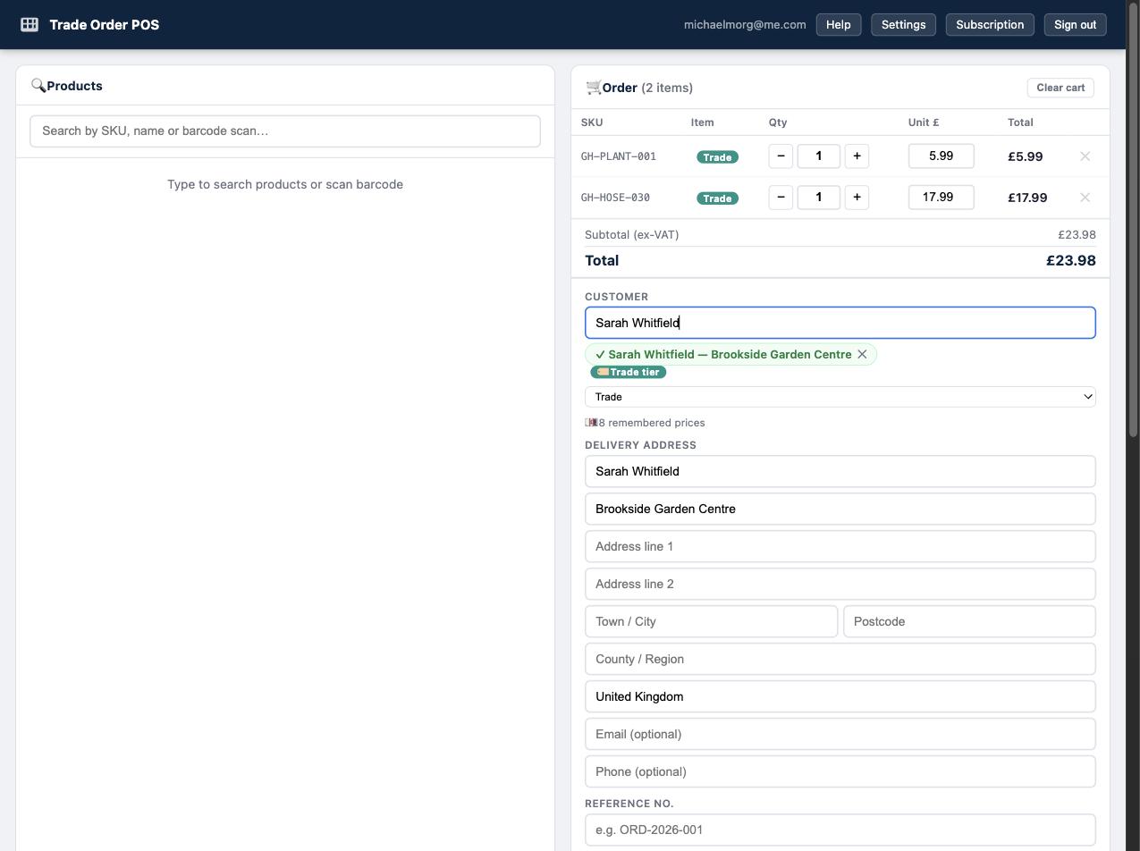Decrease quantity for GH-PLANT-001
Image resolution: width=1140 pixels, height=851 pixels.
pyautogui.click(x=781, y=156)
